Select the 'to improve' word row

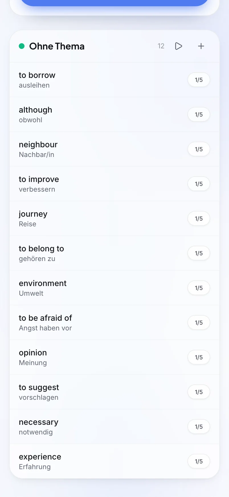coord(114,184)
